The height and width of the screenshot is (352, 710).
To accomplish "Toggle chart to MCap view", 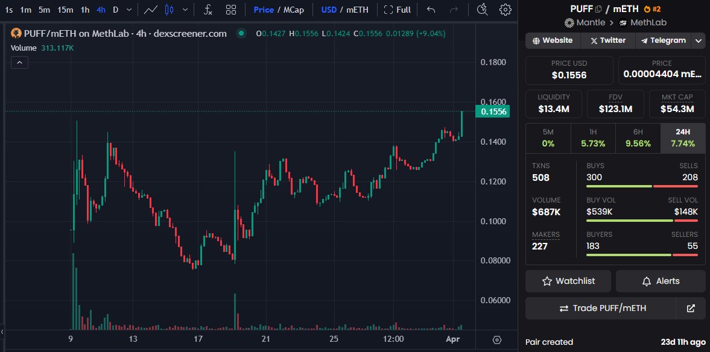I will tap(294, 10).
